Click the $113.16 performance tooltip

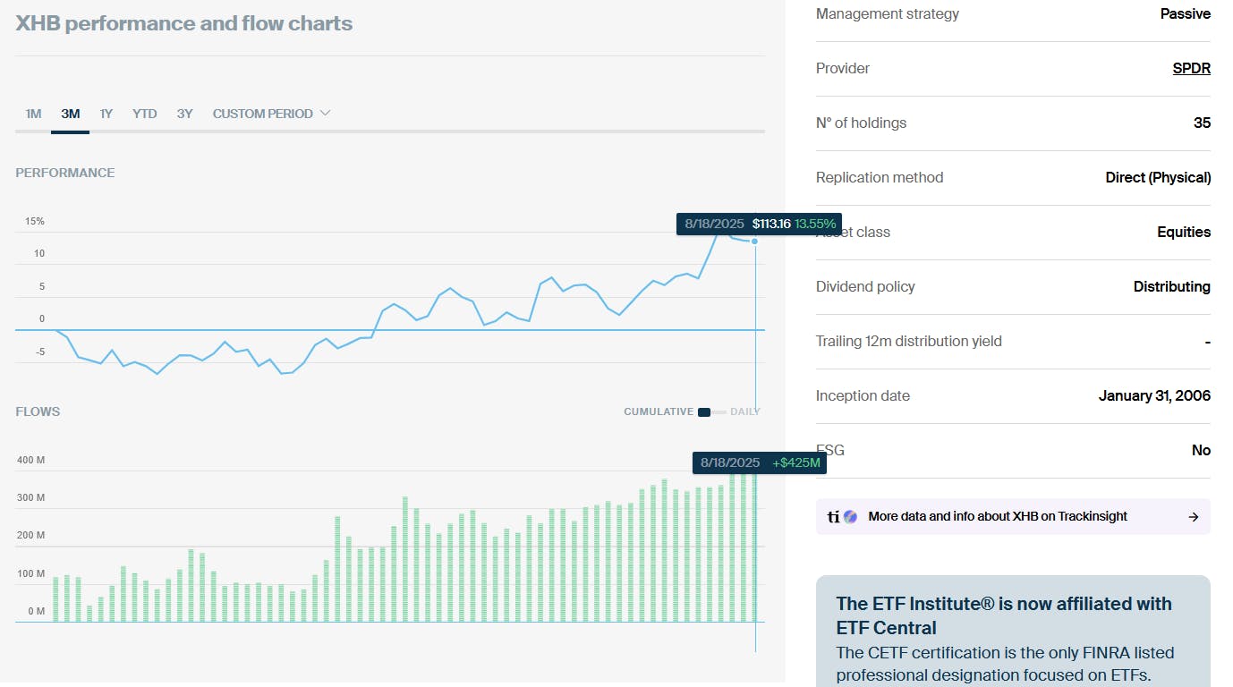pyautogui.click(x=760, y=224)
